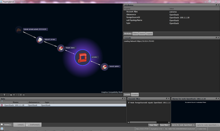This screenshot has width=220, height=131.
Task: Click the SC button in topology toolbar
Action: 11,95
